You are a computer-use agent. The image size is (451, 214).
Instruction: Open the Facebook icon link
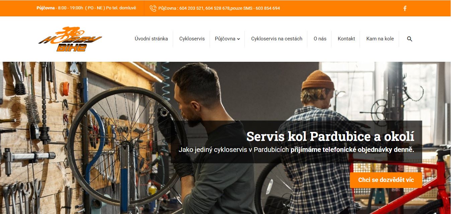pos(405,8)
